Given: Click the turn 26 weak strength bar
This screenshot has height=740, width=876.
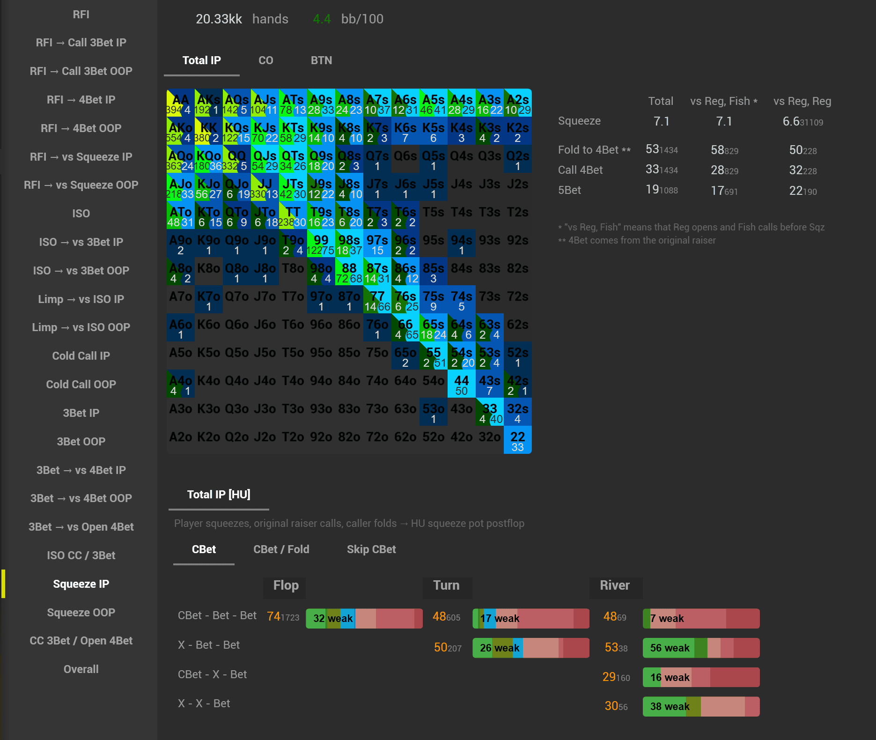Looking at the screenshot, I should point(531,648).
